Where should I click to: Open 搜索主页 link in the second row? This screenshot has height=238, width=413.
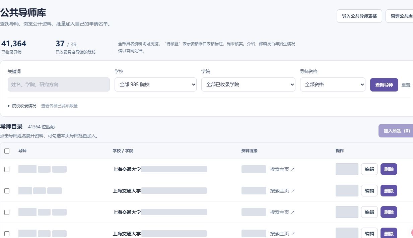pos(282,191)
